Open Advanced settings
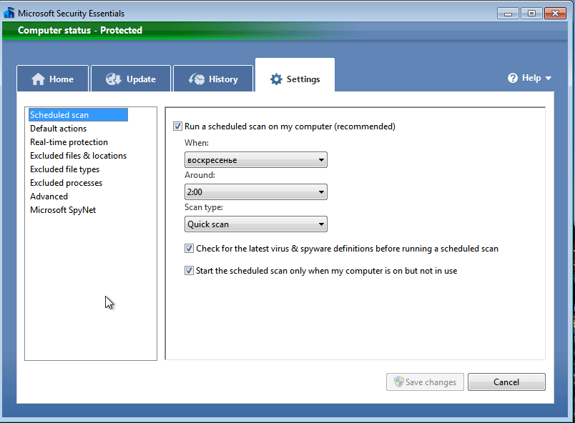 49,196
